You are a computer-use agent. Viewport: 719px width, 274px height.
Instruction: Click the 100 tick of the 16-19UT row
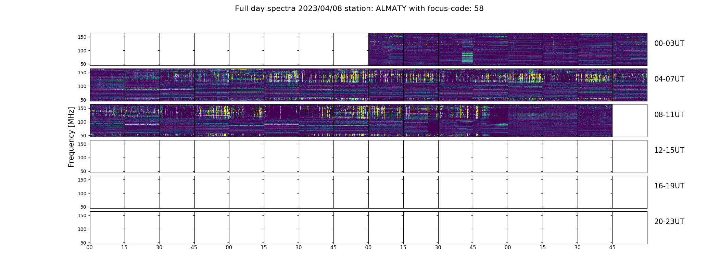[82, 194]
